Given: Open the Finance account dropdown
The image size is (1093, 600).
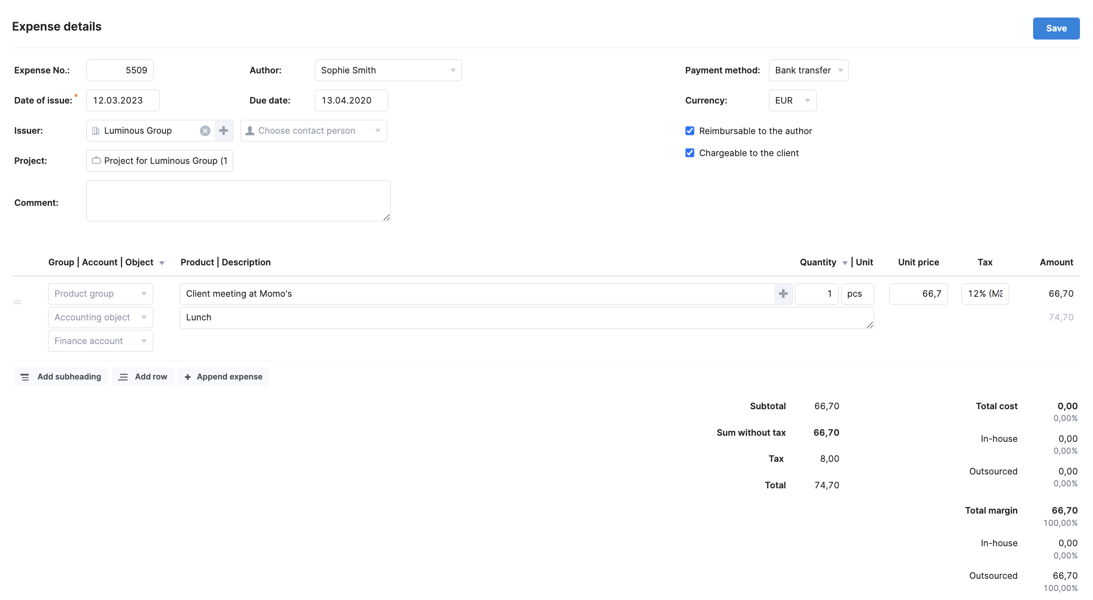Looking at the screenshot, I should pos(101,341).
